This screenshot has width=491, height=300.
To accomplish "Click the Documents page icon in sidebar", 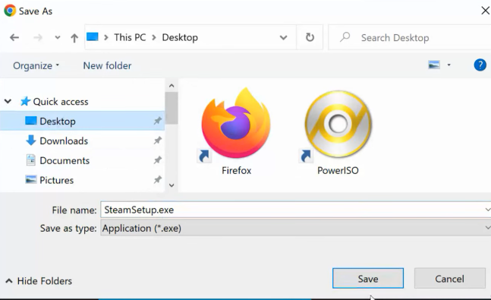I will (x=30, y=160).
